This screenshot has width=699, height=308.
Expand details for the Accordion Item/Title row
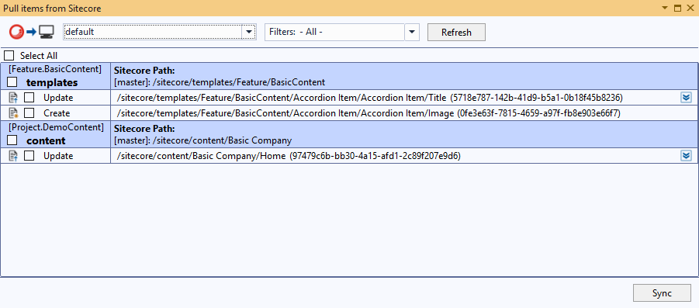pyautogui.click(x=686, y=98)
